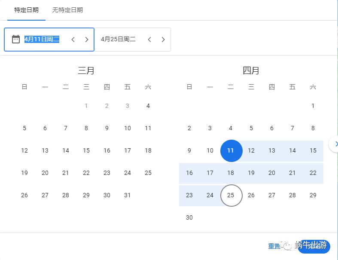This screenshot has height=260, width=338.
Task: Choose April 18 within the selected range
Action: point(231,173)
